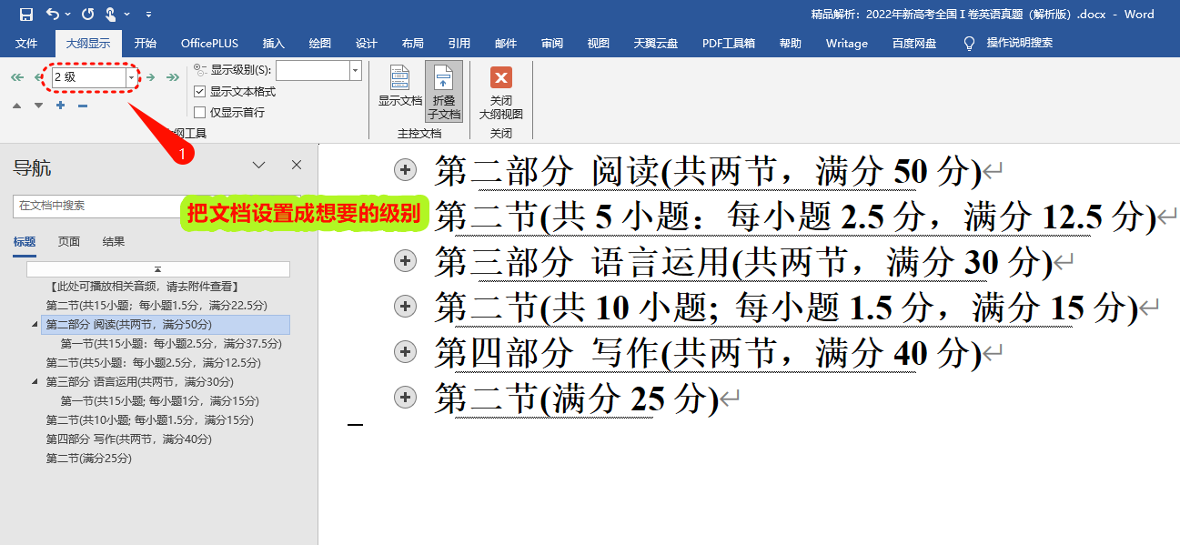Click plus symbol beside 第二节(满分 25 分)
1180x545 pixels.
(405, 397)
